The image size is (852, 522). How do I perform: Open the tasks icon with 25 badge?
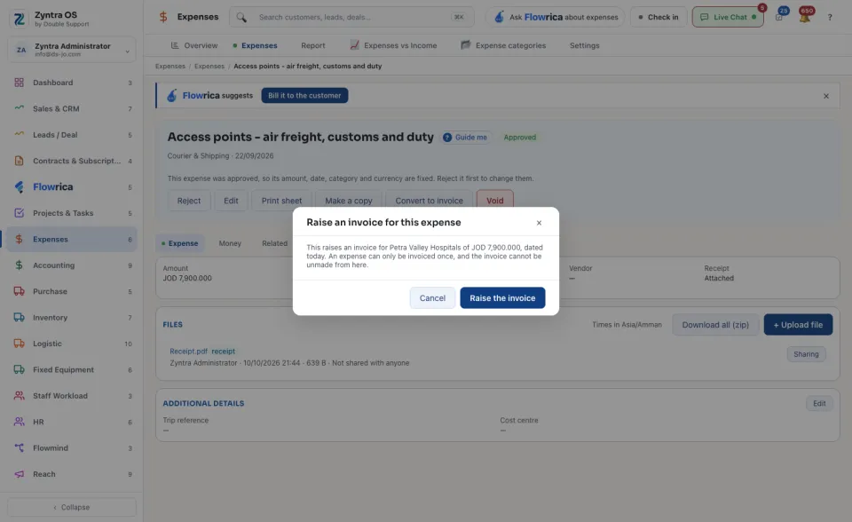pyautogui.click(x=779, y=17)
